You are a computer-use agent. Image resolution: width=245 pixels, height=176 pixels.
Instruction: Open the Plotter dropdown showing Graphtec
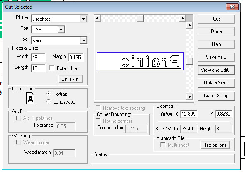pos(59,19)
